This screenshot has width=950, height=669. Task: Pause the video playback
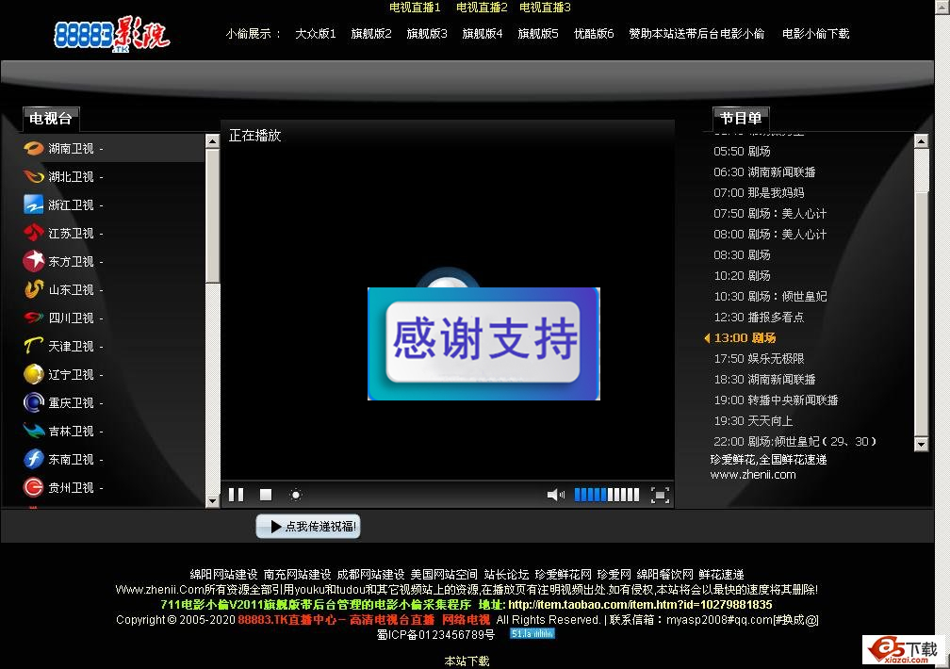(x=237, y=495)
